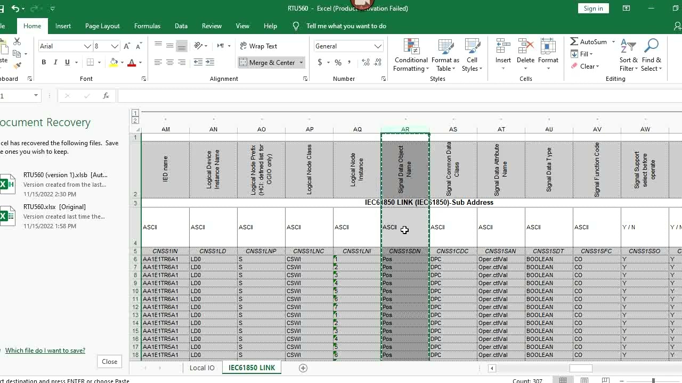The height and width of the screenshot is (383, 682).
Task: Select Top Align
Action: (158, 46)
